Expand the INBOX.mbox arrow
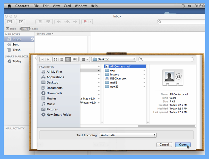The image size is (209, 159). [144, 78]
